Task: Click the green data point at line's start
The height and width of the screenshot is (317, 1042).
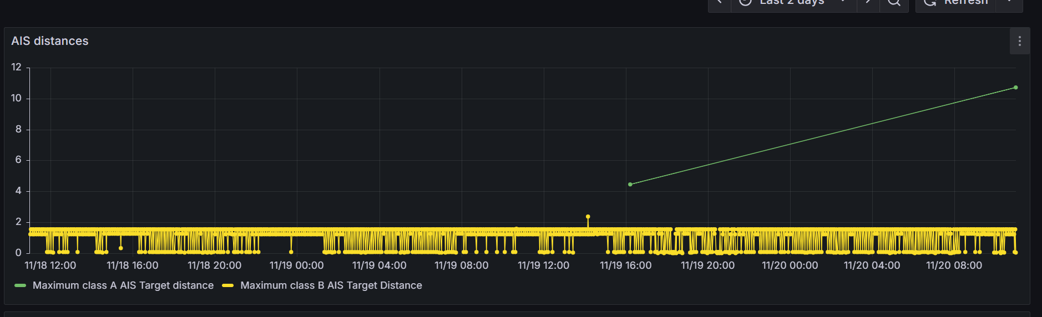Action: [630, 185]
